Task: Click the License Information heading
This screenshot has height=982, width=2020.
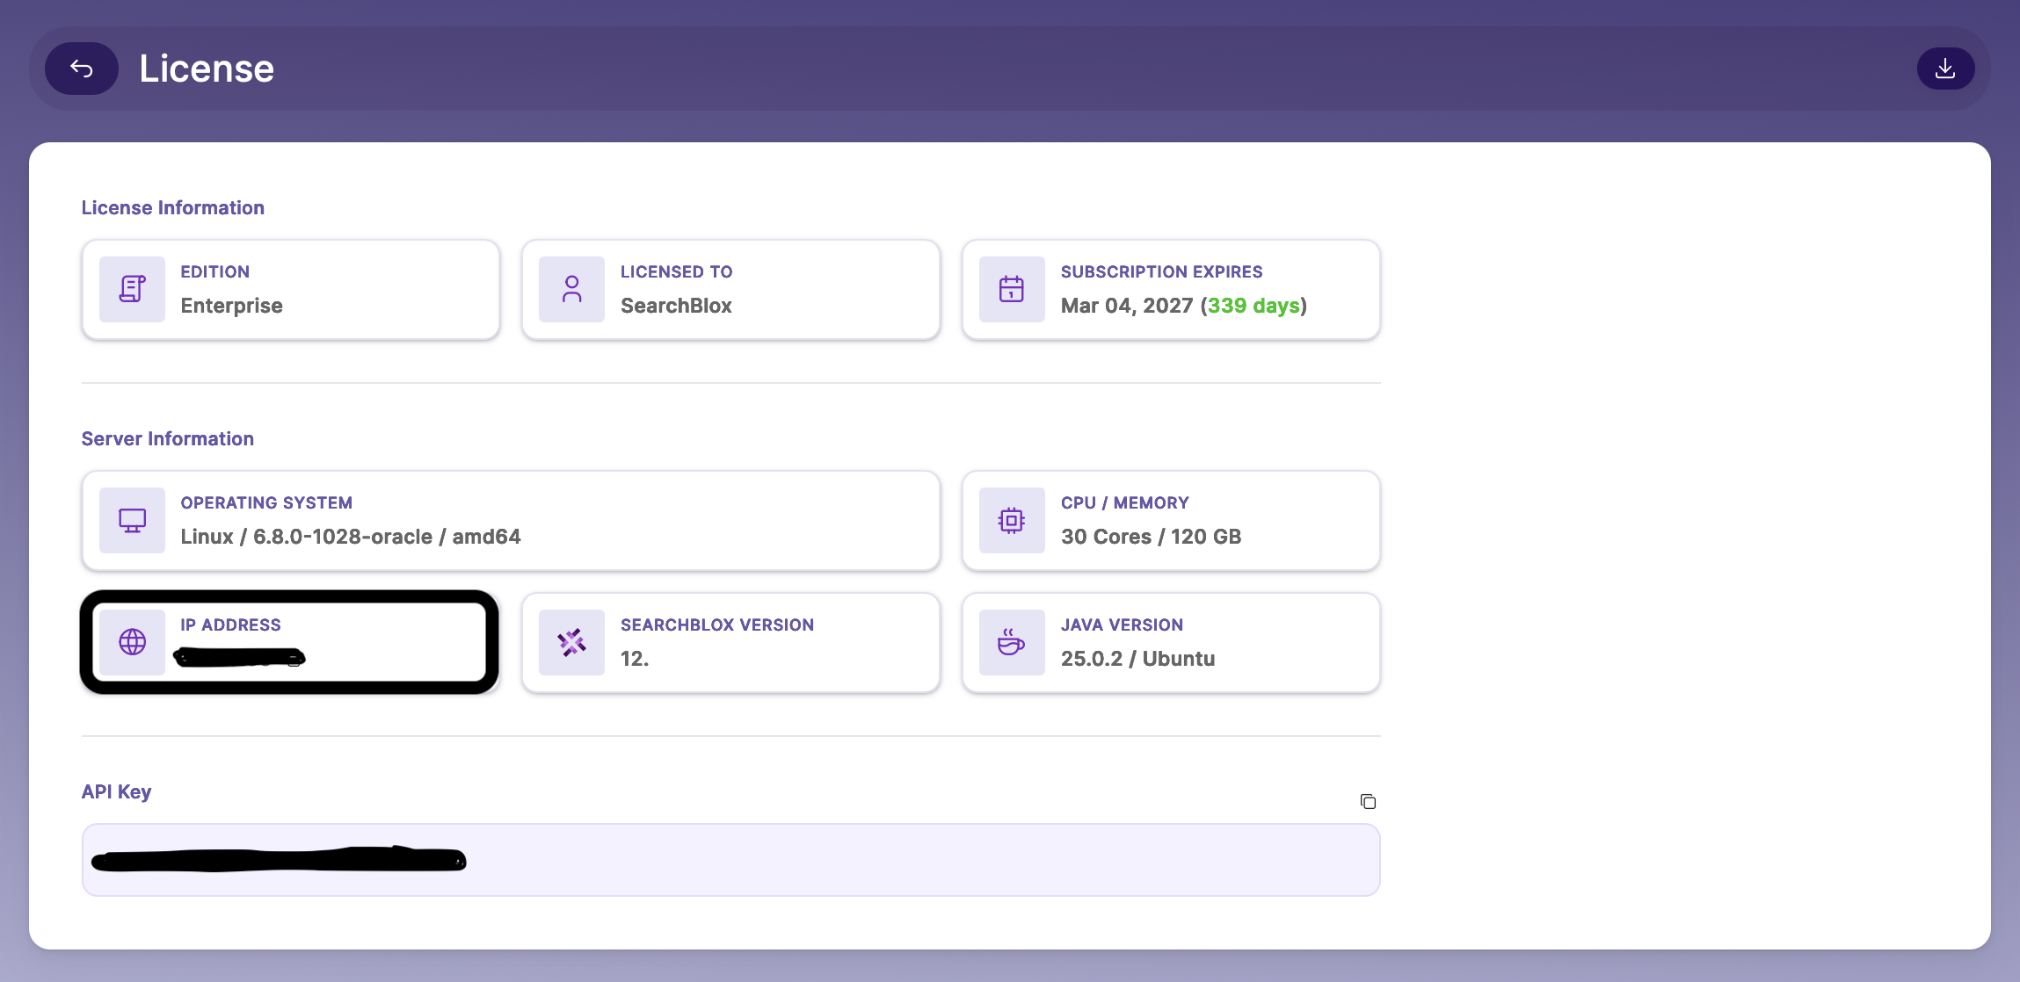Action: [x=173, y=207]
